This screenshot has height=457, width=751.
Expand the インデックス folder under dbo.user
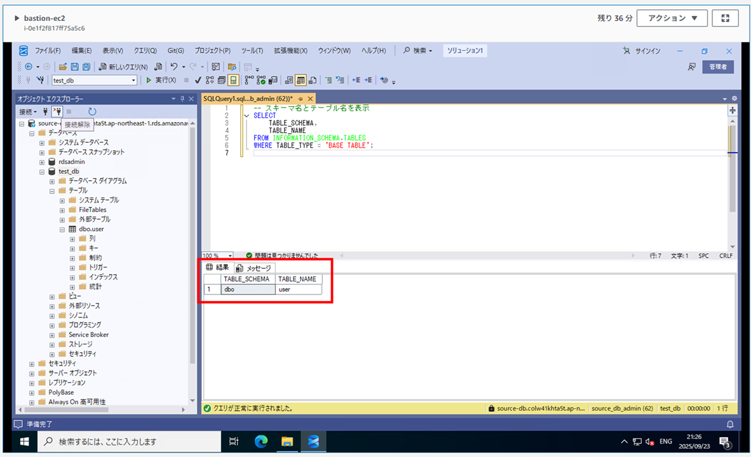[x=72, y=277]
